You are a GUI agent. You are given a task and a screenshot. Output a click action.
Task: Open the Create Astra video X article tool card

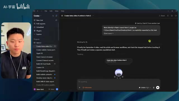[119, 61]
